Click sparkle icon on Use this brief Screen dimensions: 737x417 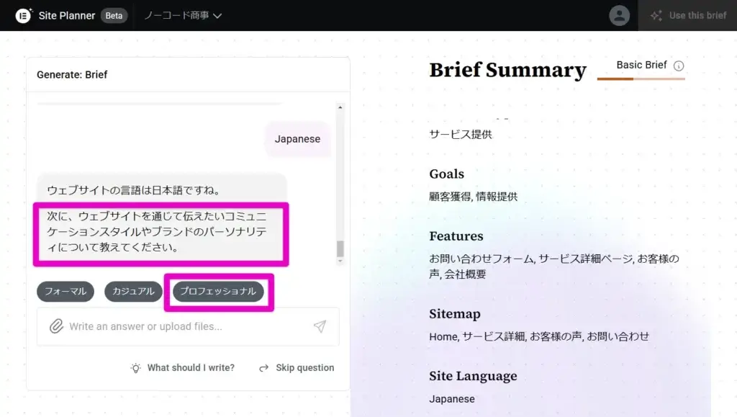[656, 16]
